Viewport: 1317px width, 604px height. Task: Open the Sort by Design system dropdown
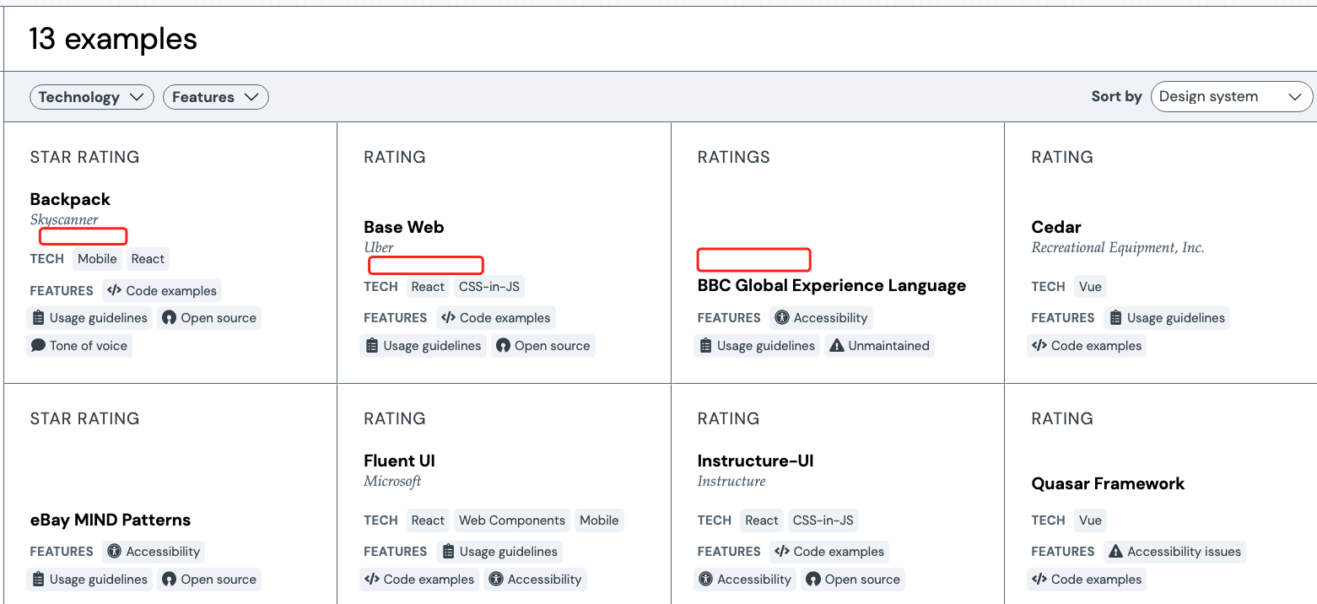tap(1232, 97)
